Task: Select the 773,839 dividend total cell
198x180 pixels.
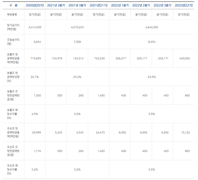Action: (35, 58)
